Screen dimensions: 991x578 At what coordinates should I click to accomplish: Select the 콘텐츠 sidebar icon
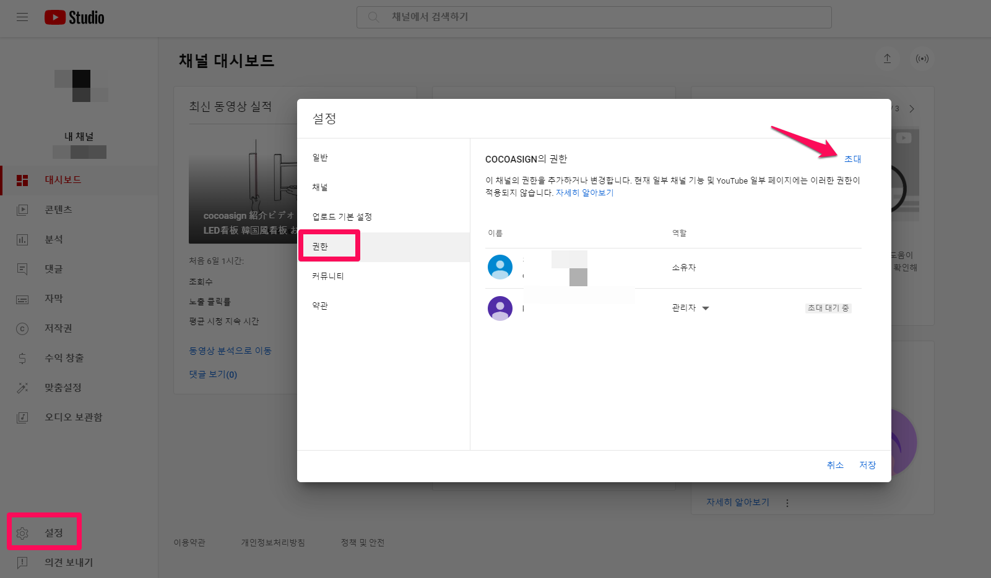click(x=22, y=210)
